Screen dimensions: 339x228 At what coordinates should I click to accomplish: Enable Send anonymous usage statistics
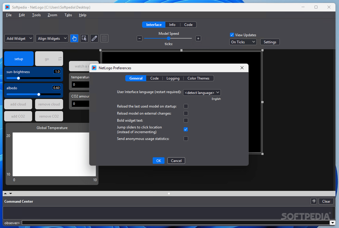coord(186,138)
